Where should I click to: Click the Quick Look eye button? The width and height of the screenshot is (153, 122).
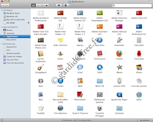pos(59,6)
